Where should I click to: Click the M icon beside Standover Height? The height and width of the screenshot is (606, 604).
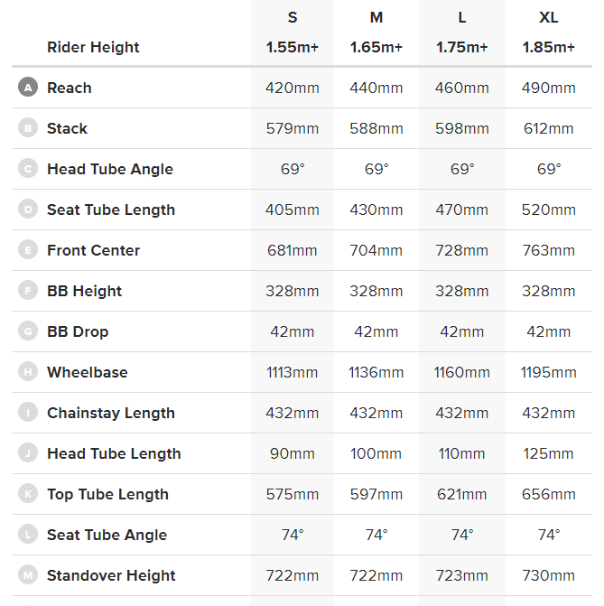[x=28, y=575]
